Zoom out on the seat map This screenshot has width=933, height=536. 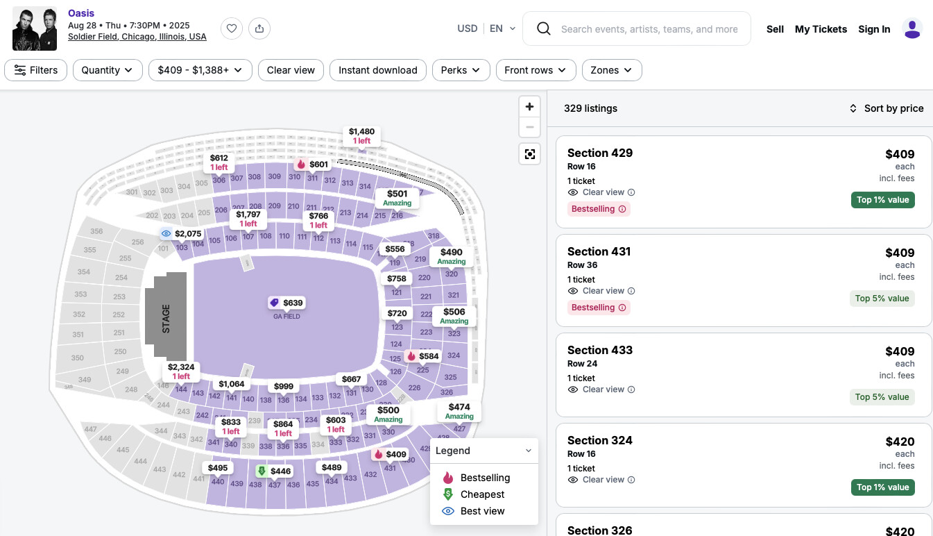pyautogui.click(x=529, y=128)
